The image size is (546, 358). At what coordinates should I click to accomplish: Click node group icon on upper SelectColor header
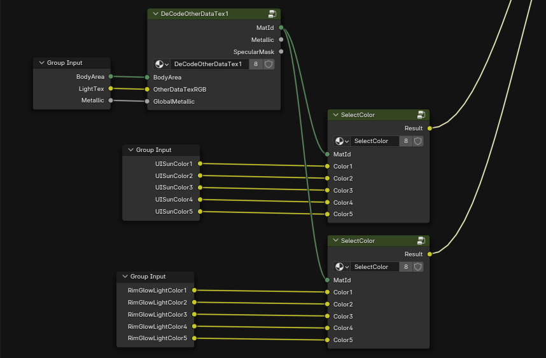pyautogui.click(x=421, y=115)
